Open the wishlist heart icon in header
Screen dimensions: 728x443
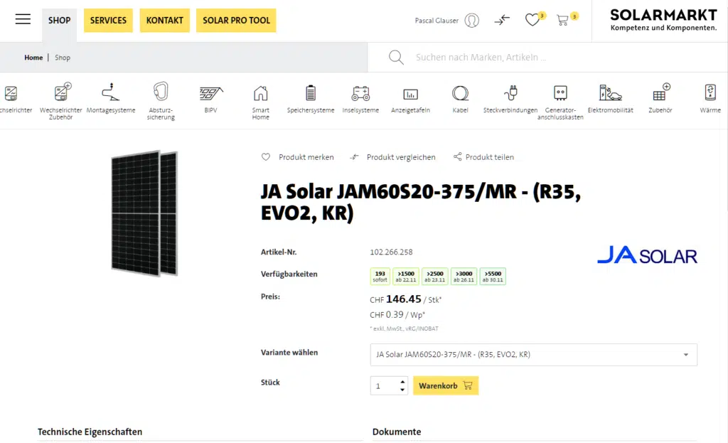(532, 20)
